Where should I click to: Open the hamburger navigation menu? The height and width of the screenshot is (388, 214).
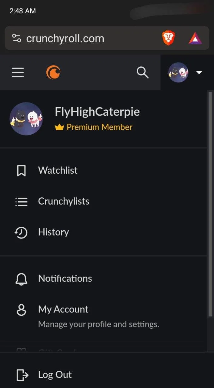(x=18, y=72)
